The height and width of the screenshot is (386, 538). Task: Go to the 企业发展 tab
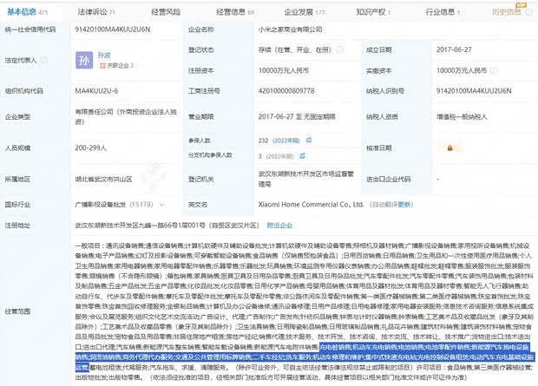click(305, 11)
